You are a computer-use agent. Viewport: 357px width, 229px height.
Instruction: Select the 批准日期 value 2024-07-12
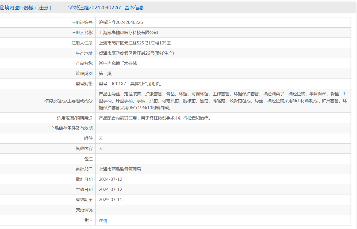tap(110, 179)
